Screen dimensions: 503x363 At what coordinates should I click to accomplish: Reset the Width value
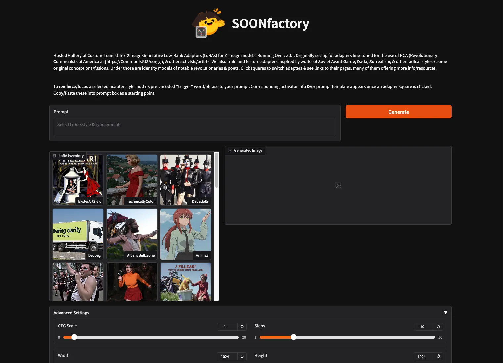click(x=242, y=356)
